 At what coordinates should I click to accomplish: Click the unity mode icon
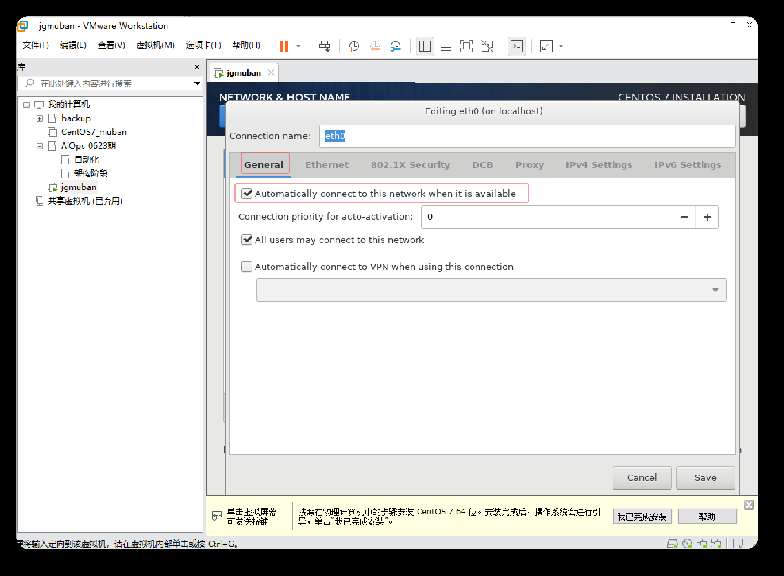point(487,46)
